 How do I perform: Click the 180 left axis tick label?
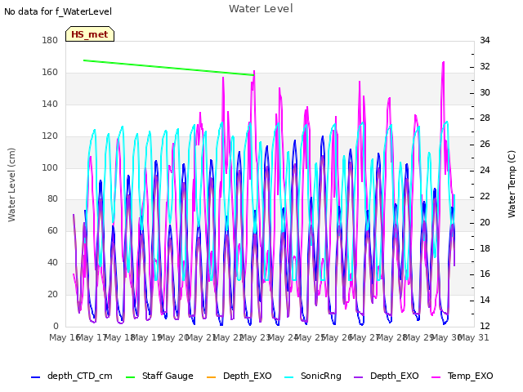click(50, 40)
